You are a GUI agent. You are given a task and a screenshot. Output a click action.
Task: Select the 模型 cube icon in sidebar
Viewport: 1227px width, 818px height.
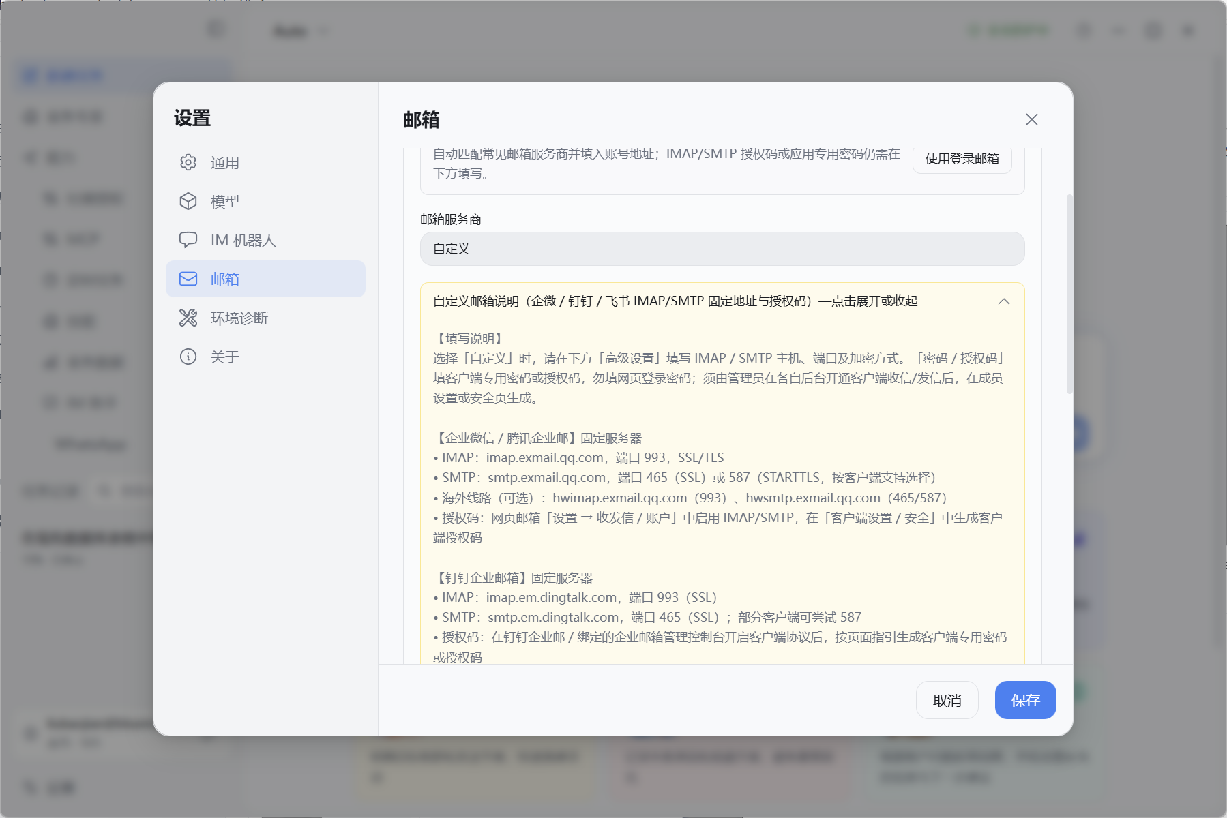[188, 201]
